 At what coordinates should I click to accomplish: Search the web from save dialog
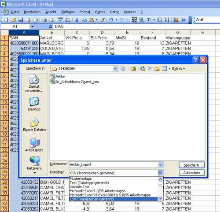(x=143, y=69)
